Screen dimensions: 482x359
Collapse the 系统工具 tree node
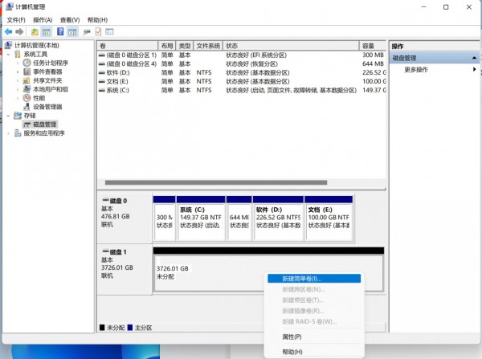click(9, 54)
